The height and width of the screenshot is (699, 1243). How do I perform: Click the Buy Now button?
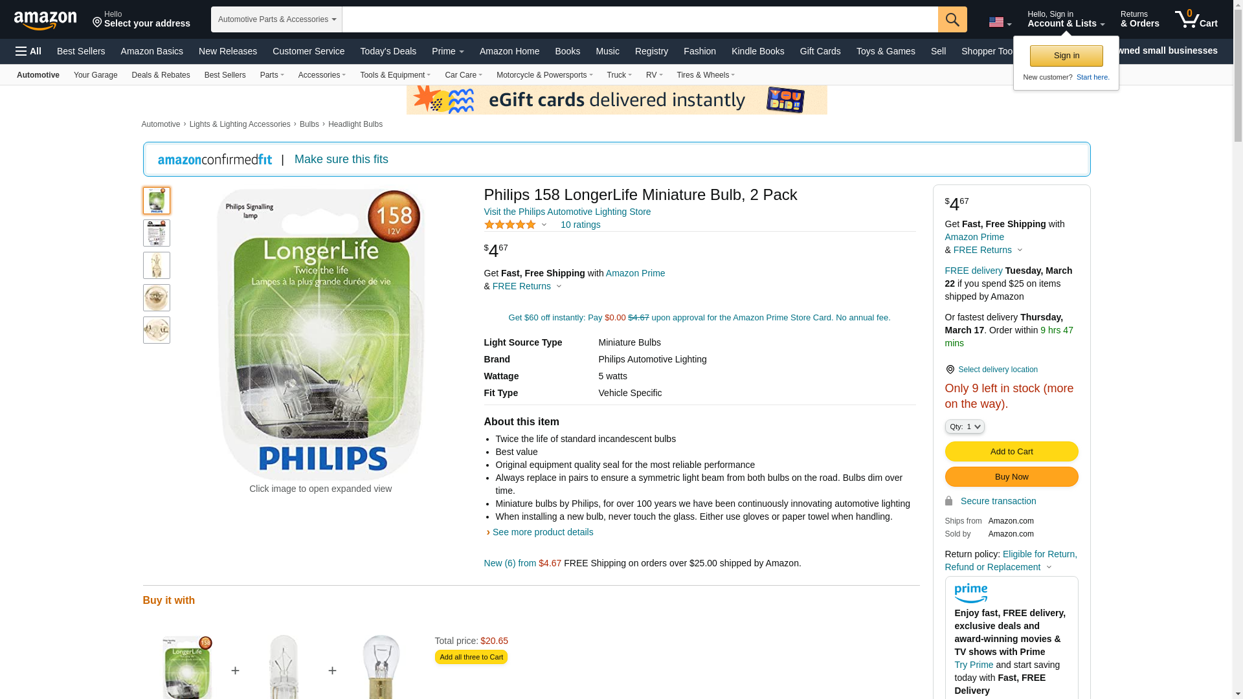(1011, 477)
